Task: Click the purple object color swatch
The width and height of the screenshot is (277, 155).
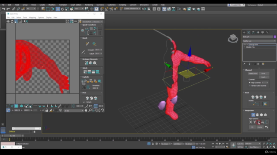Action: pyautogui.click(x=275, y=37)
